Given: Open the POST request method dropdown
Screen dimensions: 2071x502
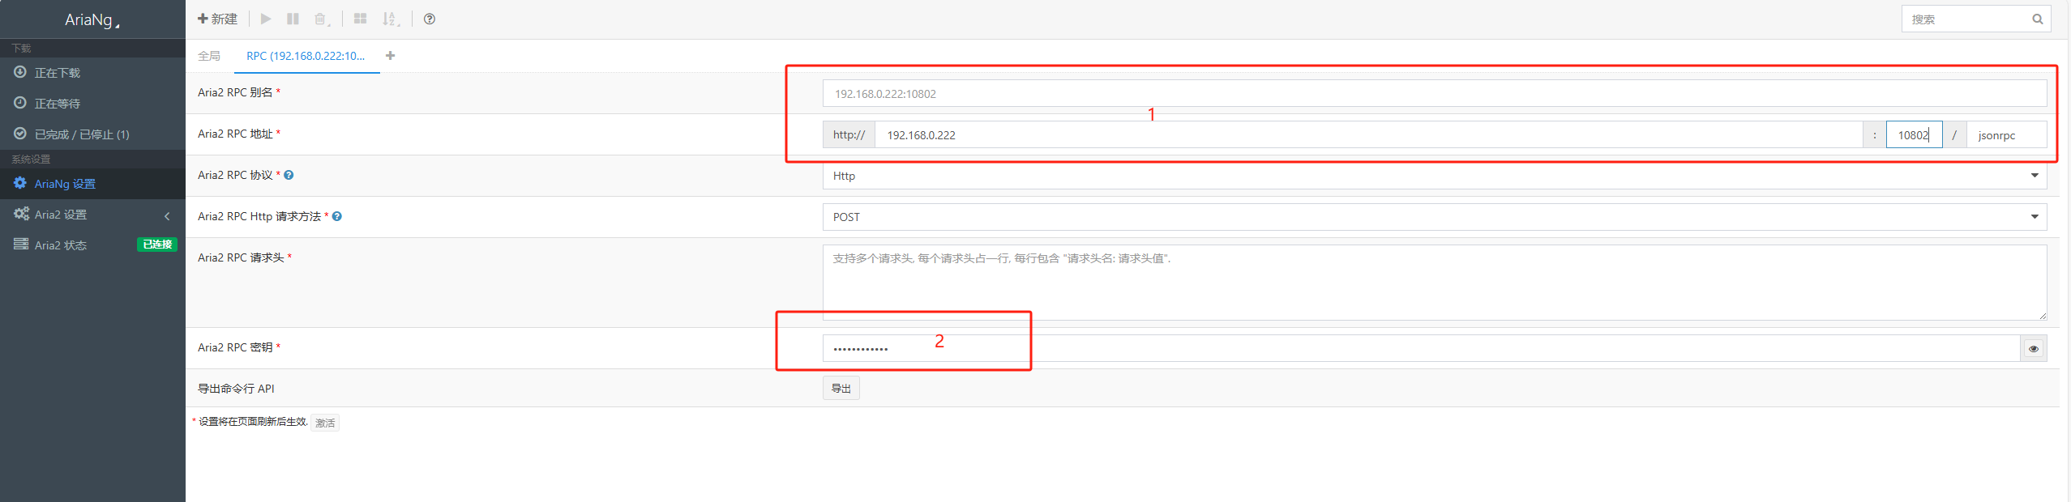Looking at the screenshot, I should pos(1433,217).
